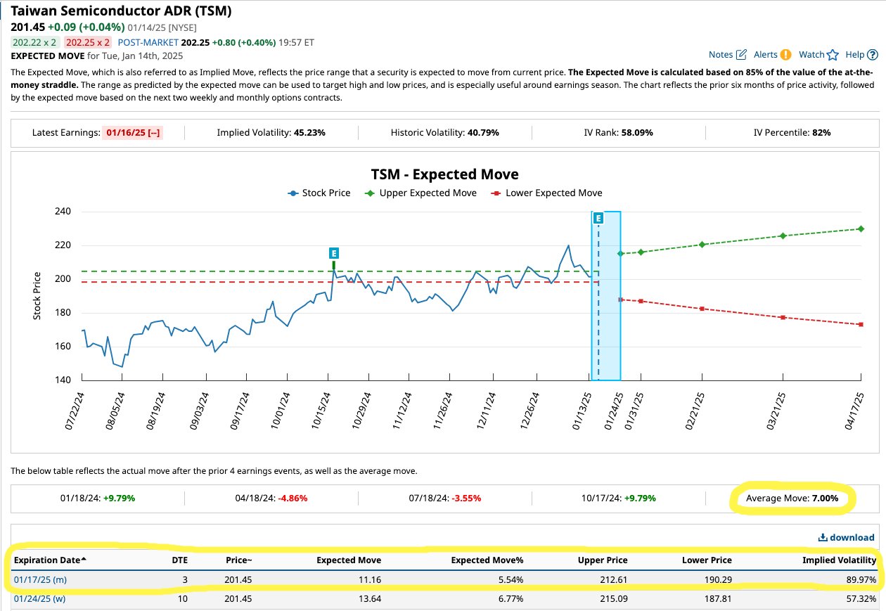Click the Historic Volatility 40.79% value

pos(484,132)
